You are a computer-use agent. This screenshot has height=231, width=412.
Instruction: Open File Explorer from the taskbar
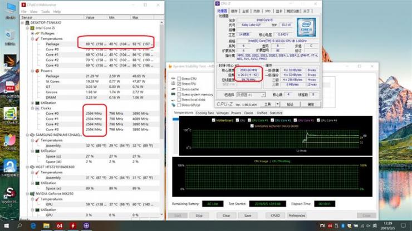(x=46, y=226)
